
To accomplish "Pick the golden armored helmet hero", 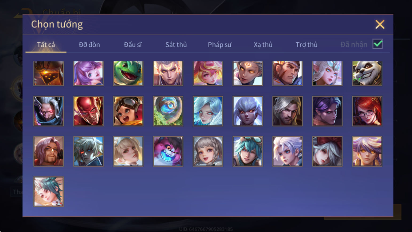I will [x=49, y=74].
